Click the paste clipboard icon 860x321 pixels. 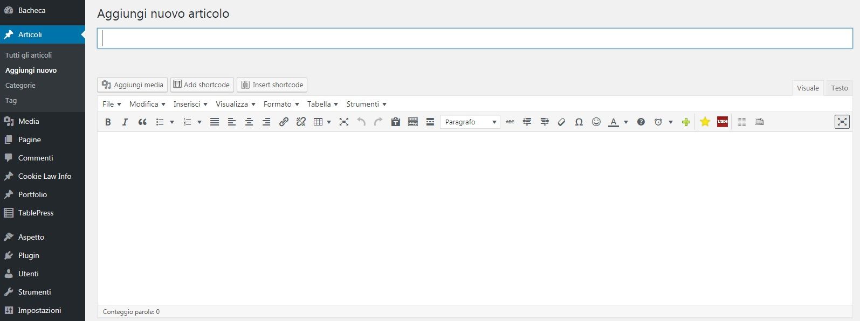pos(396,122)
